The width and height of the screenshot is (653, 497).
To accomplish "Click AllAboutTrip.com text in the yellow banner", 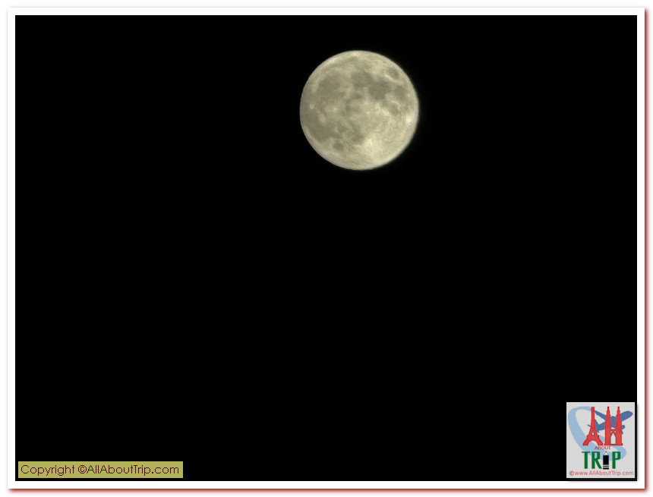I will tap(134, 470).
